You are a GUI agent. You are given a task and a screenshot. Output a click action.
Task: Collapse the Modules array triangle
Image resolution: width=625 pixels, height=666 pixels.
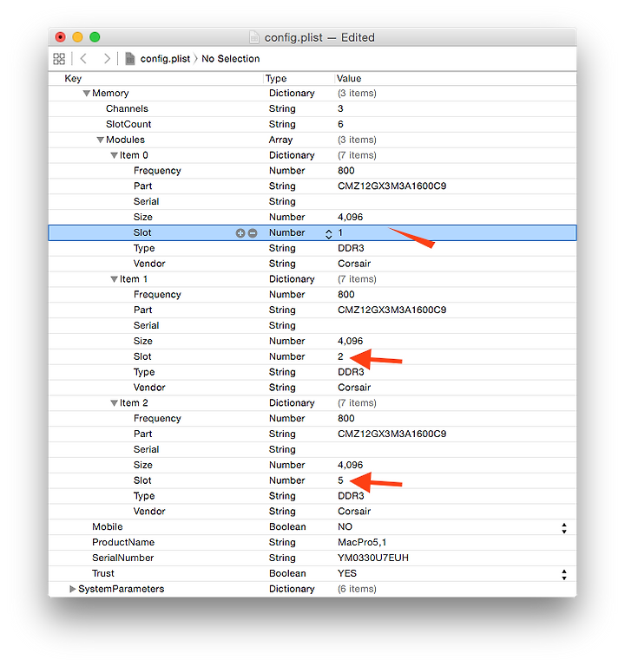tap(101, 140)
